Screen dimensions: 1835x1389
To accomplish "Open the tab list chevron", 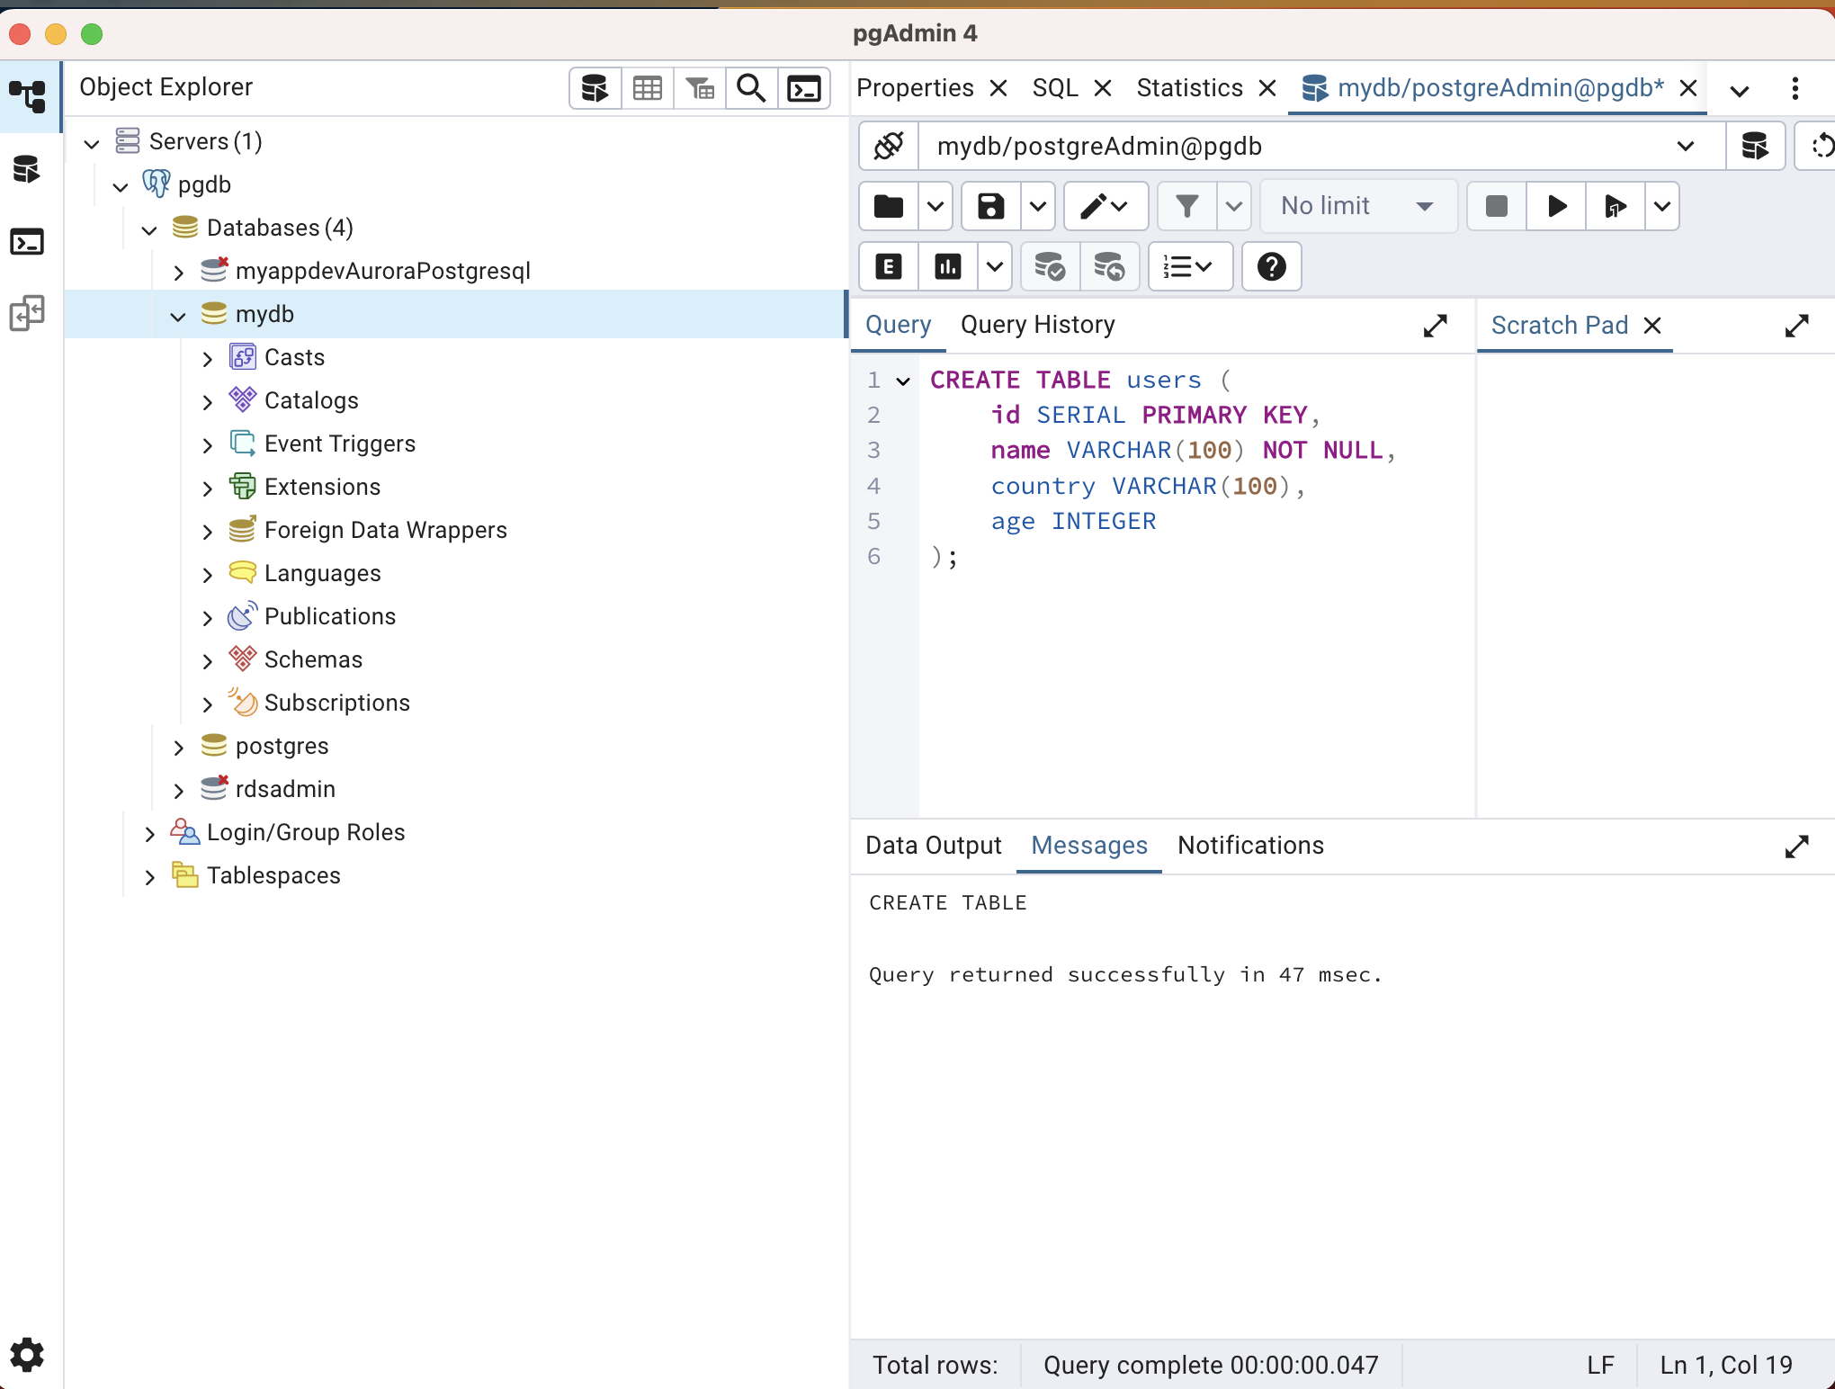I will tap(1740, 90).
